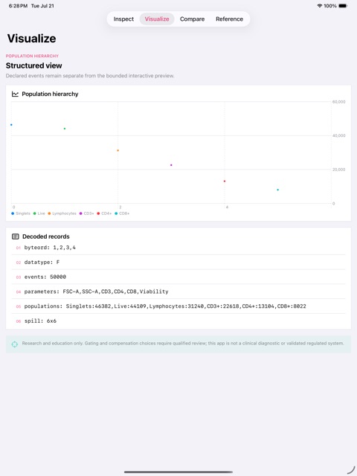Go to the Reference tab
Image resolution: width=357 pixels, height=476 pixels.
tap(230, 19)
